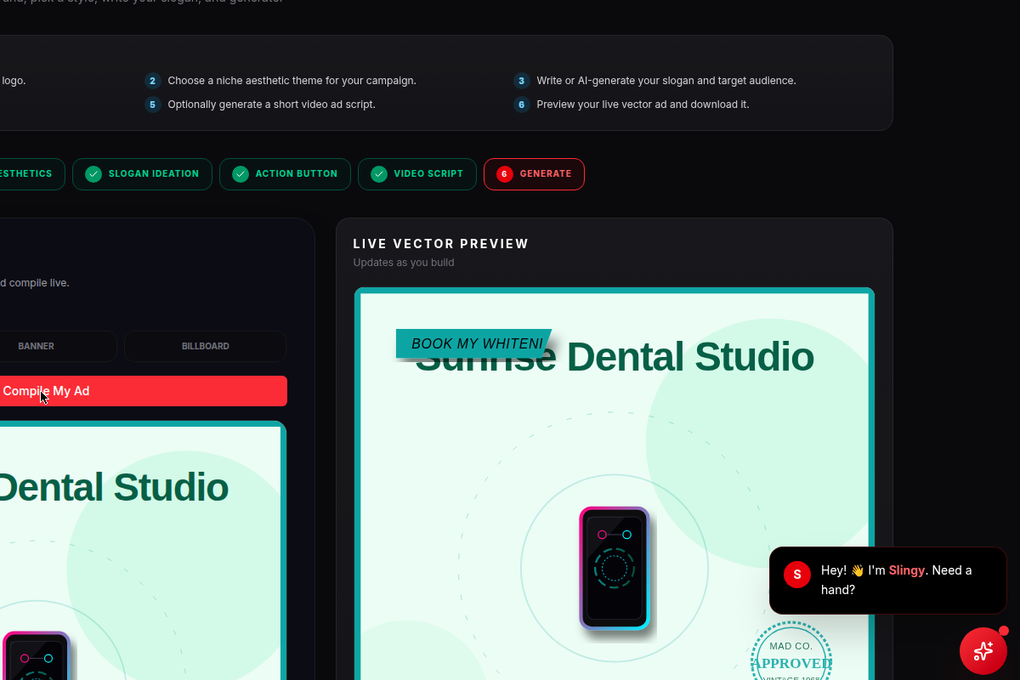Select the Action Button step tab
Screen dimensions: 1020x680
pos(285,174)
